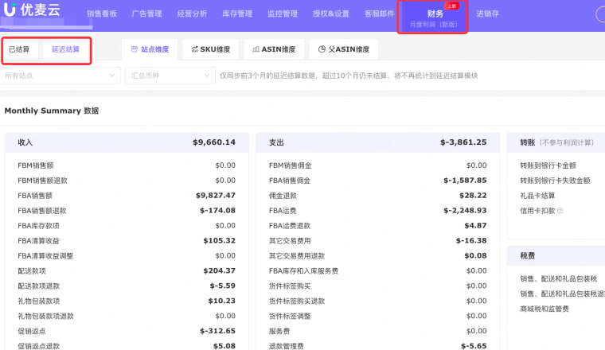Screen dimensions: 605x350
Task: Click the 支出 total $-3,861.25
Action: 463,142
